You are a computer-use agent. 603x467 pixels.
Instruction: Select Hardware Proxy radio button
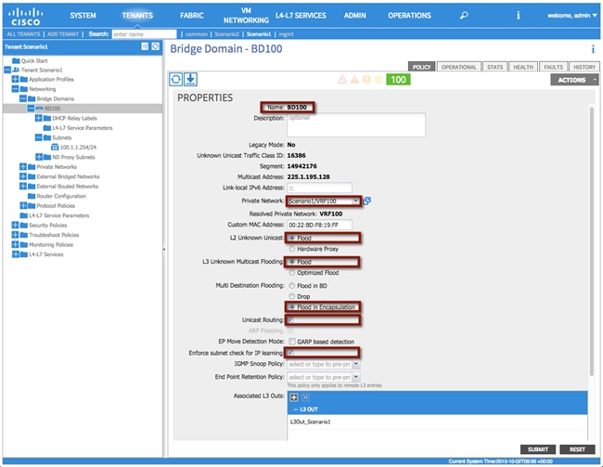292,249
